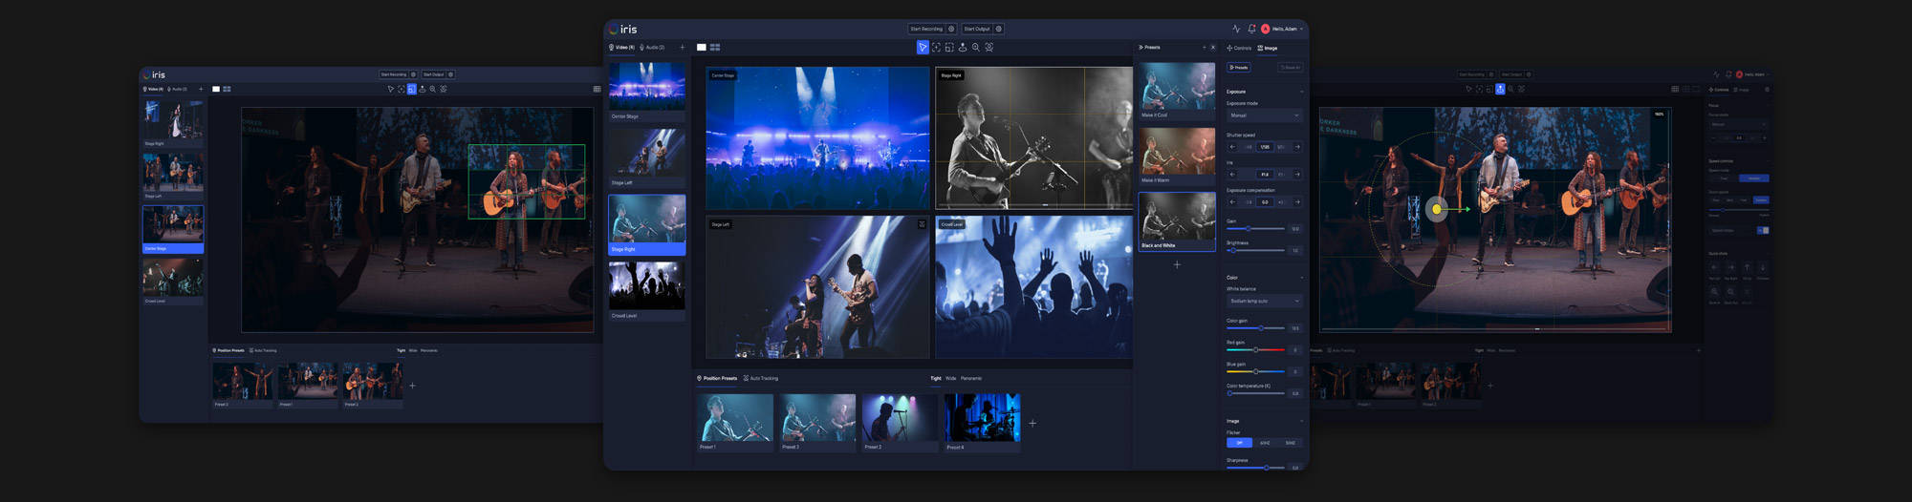Viewport: 1912px width, 502px height.
Task: Click Start Recording button in center window
Action: pyautogui.click(x=925, y=29)
